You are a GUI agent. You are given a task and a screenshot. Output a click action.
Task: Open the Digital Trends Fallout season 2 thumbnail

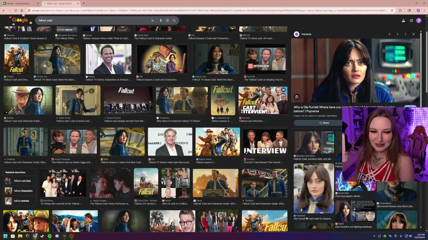218,142
